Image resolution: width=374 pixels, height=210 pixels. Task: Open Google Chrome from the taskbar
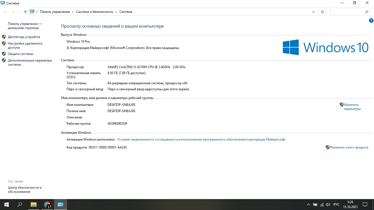click(47, 205)
